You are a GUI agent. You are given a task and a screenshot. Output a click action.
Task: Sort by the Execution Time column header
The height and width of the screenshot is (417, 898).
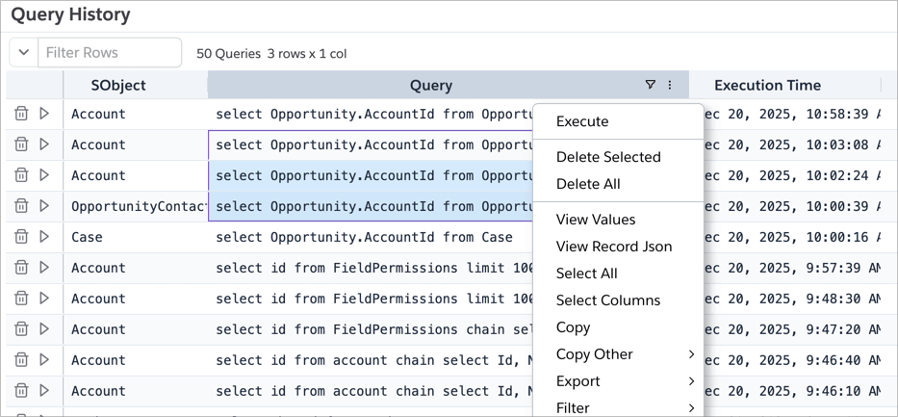(x=767, y=85)
